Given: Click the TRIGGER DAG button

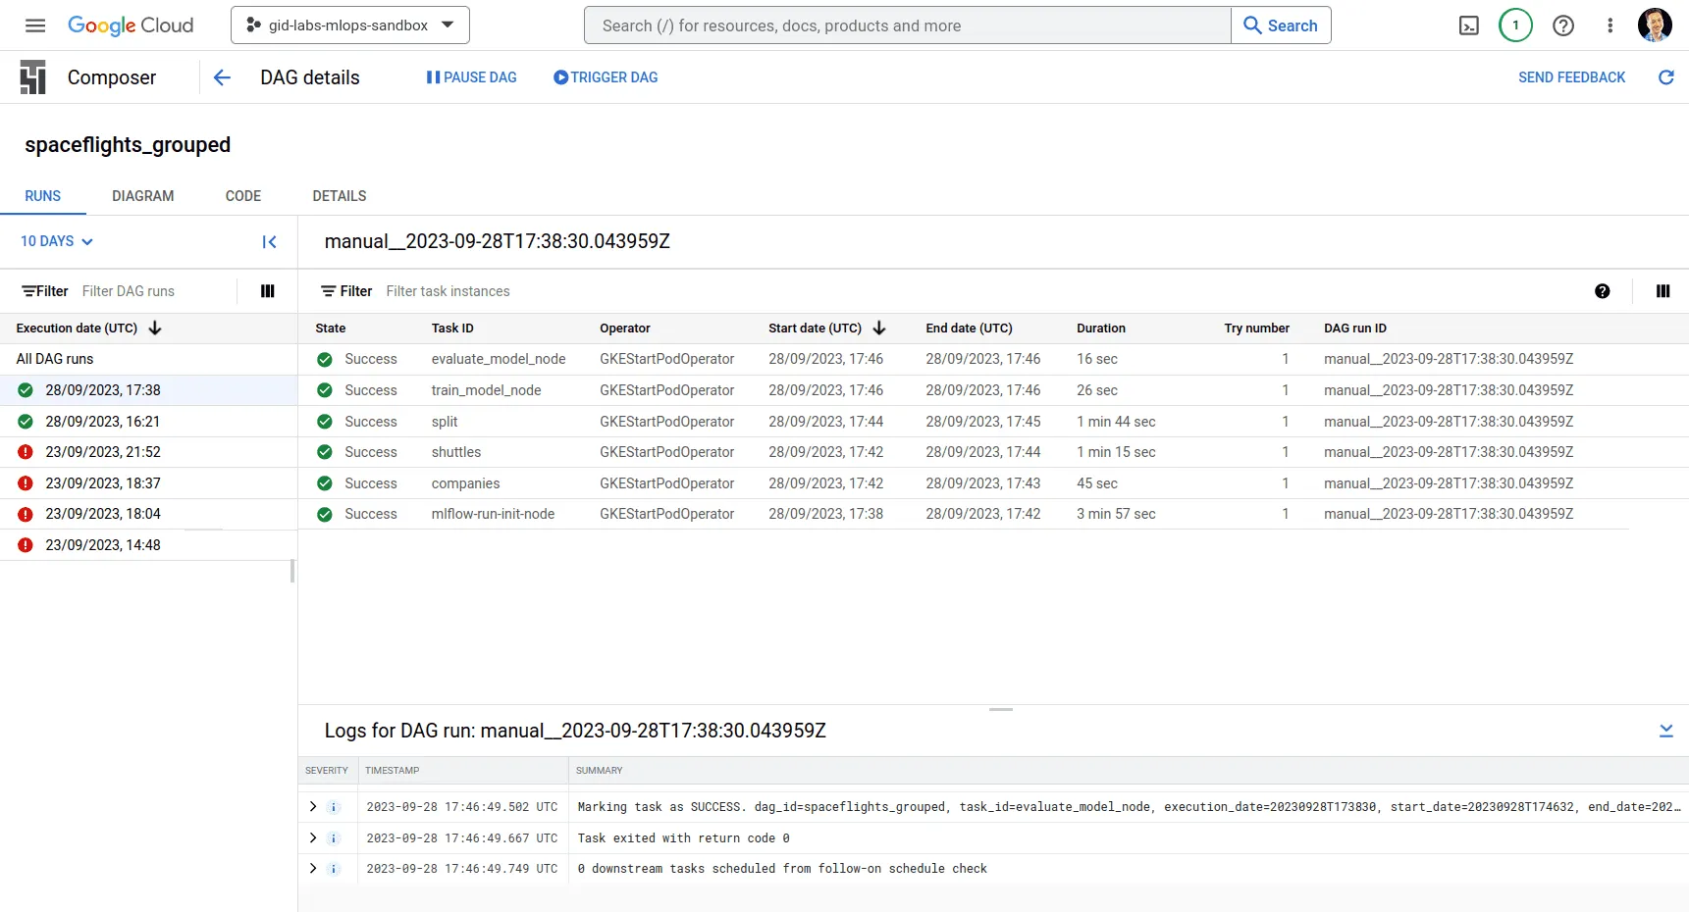Looking at the screenshot, I should tap(606, 77).
